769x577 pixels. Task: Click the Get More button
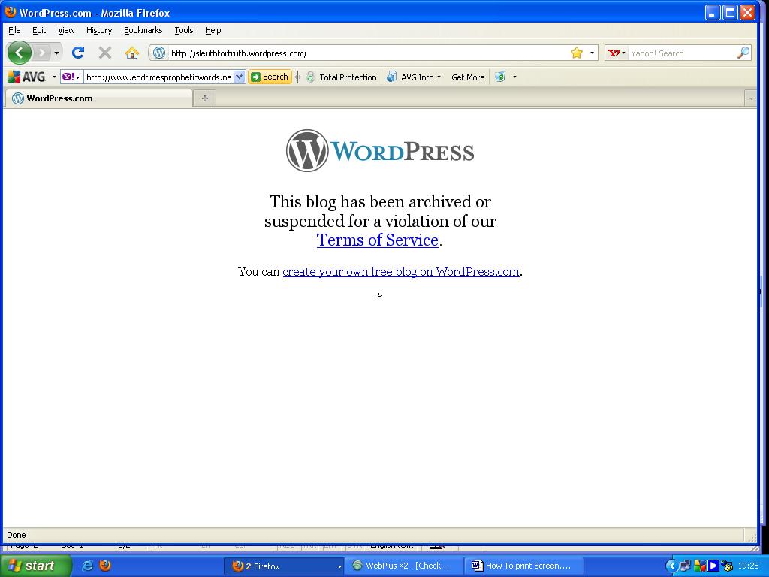tap(468, 77)
